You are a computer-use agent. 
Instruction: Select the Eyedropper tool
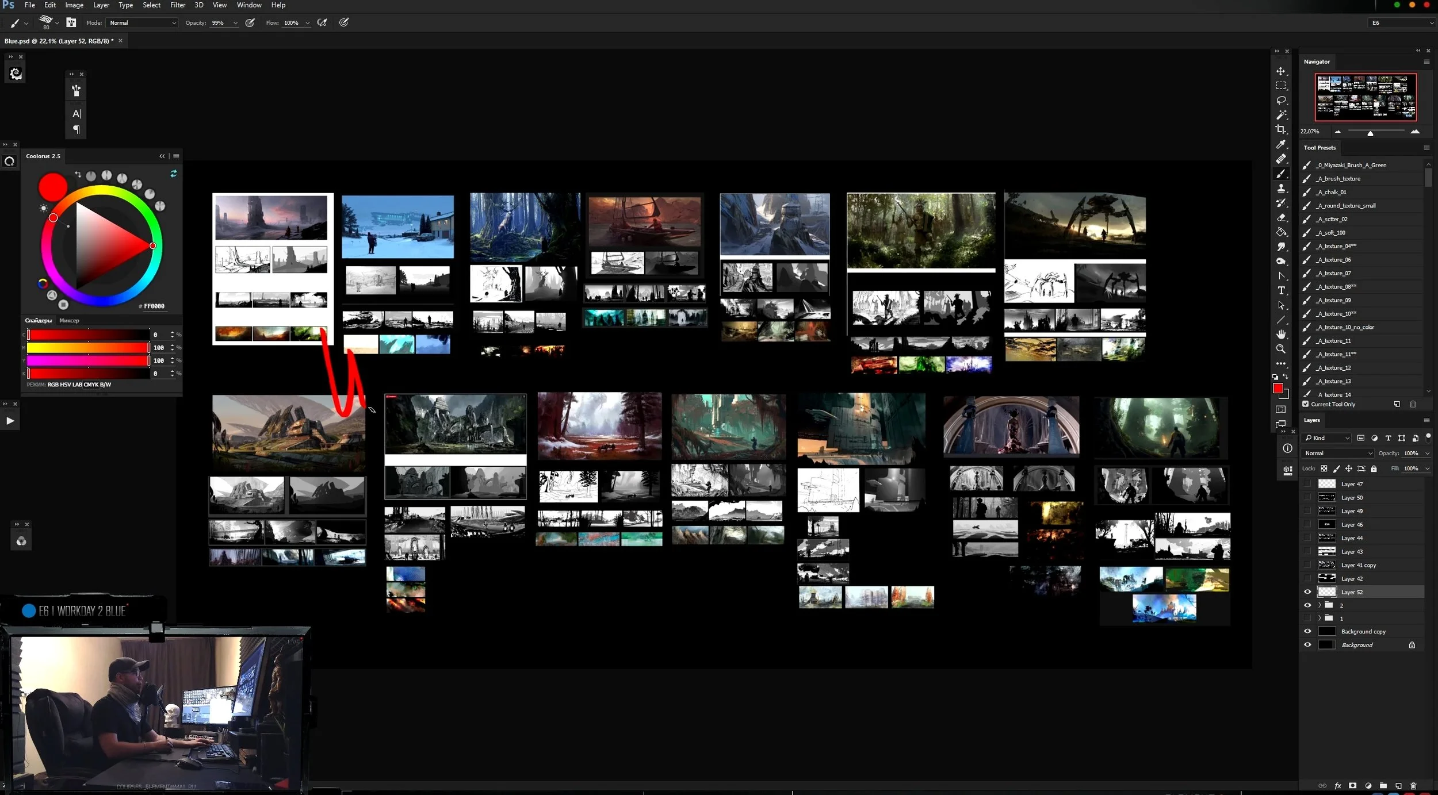pyautogui.click(x=1281, y=144)
